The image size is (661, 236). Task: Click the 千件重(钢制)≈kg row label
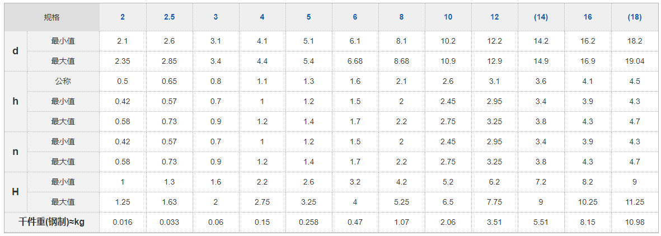point(51,223)
